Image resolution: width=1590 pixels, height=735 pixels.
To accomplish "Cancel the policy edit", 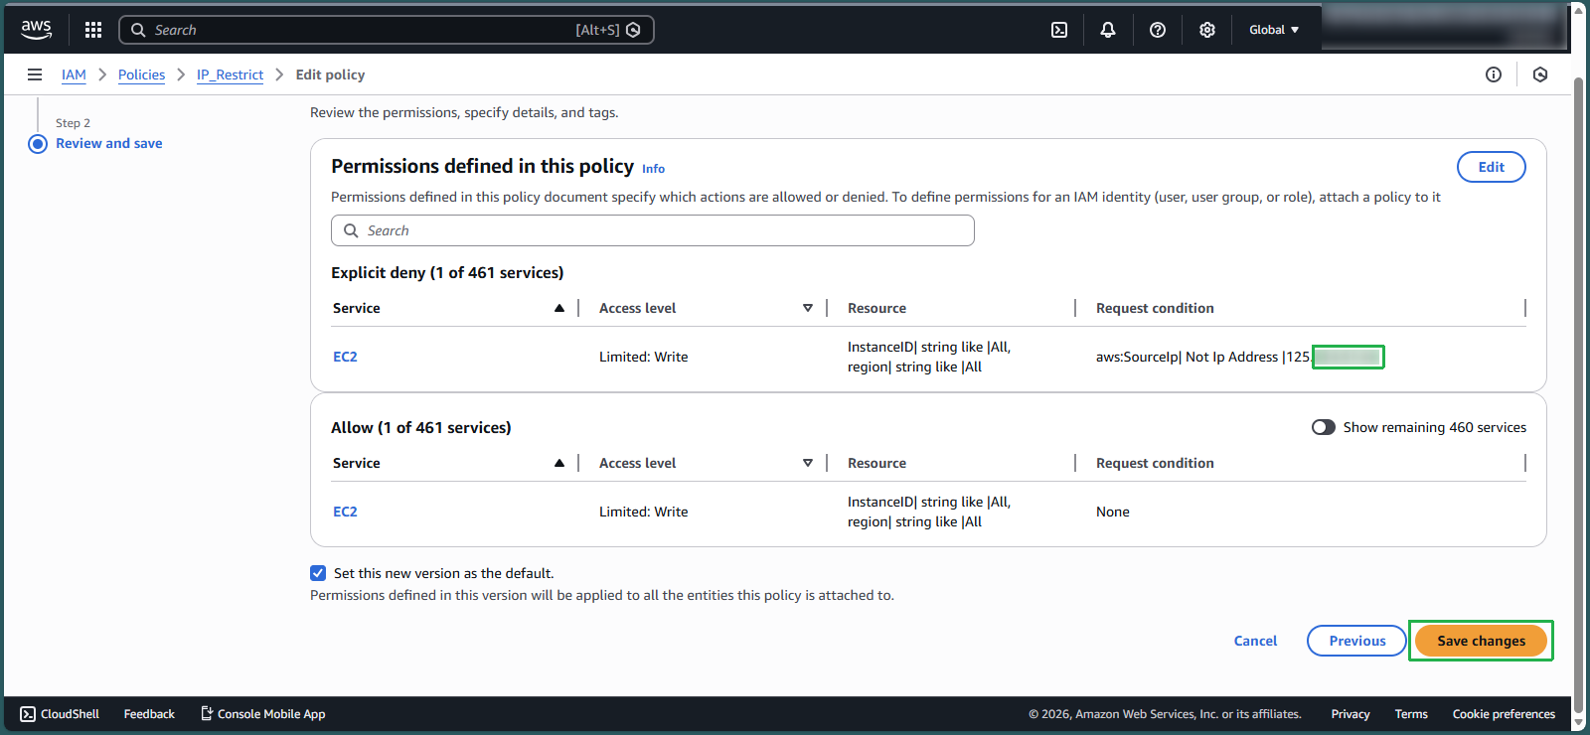I will pyautogui.click(x=1255, y=641).
